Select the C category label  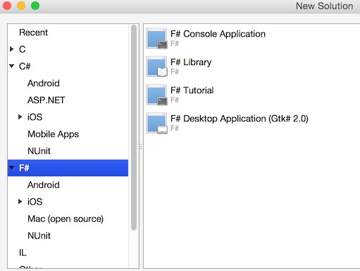23,49
